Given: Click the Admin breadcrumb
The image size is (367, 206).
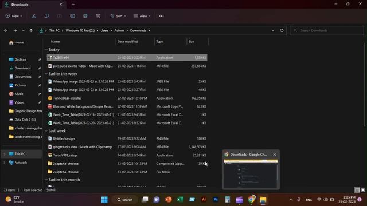Looking at the screenshot, I should point(119,30).
